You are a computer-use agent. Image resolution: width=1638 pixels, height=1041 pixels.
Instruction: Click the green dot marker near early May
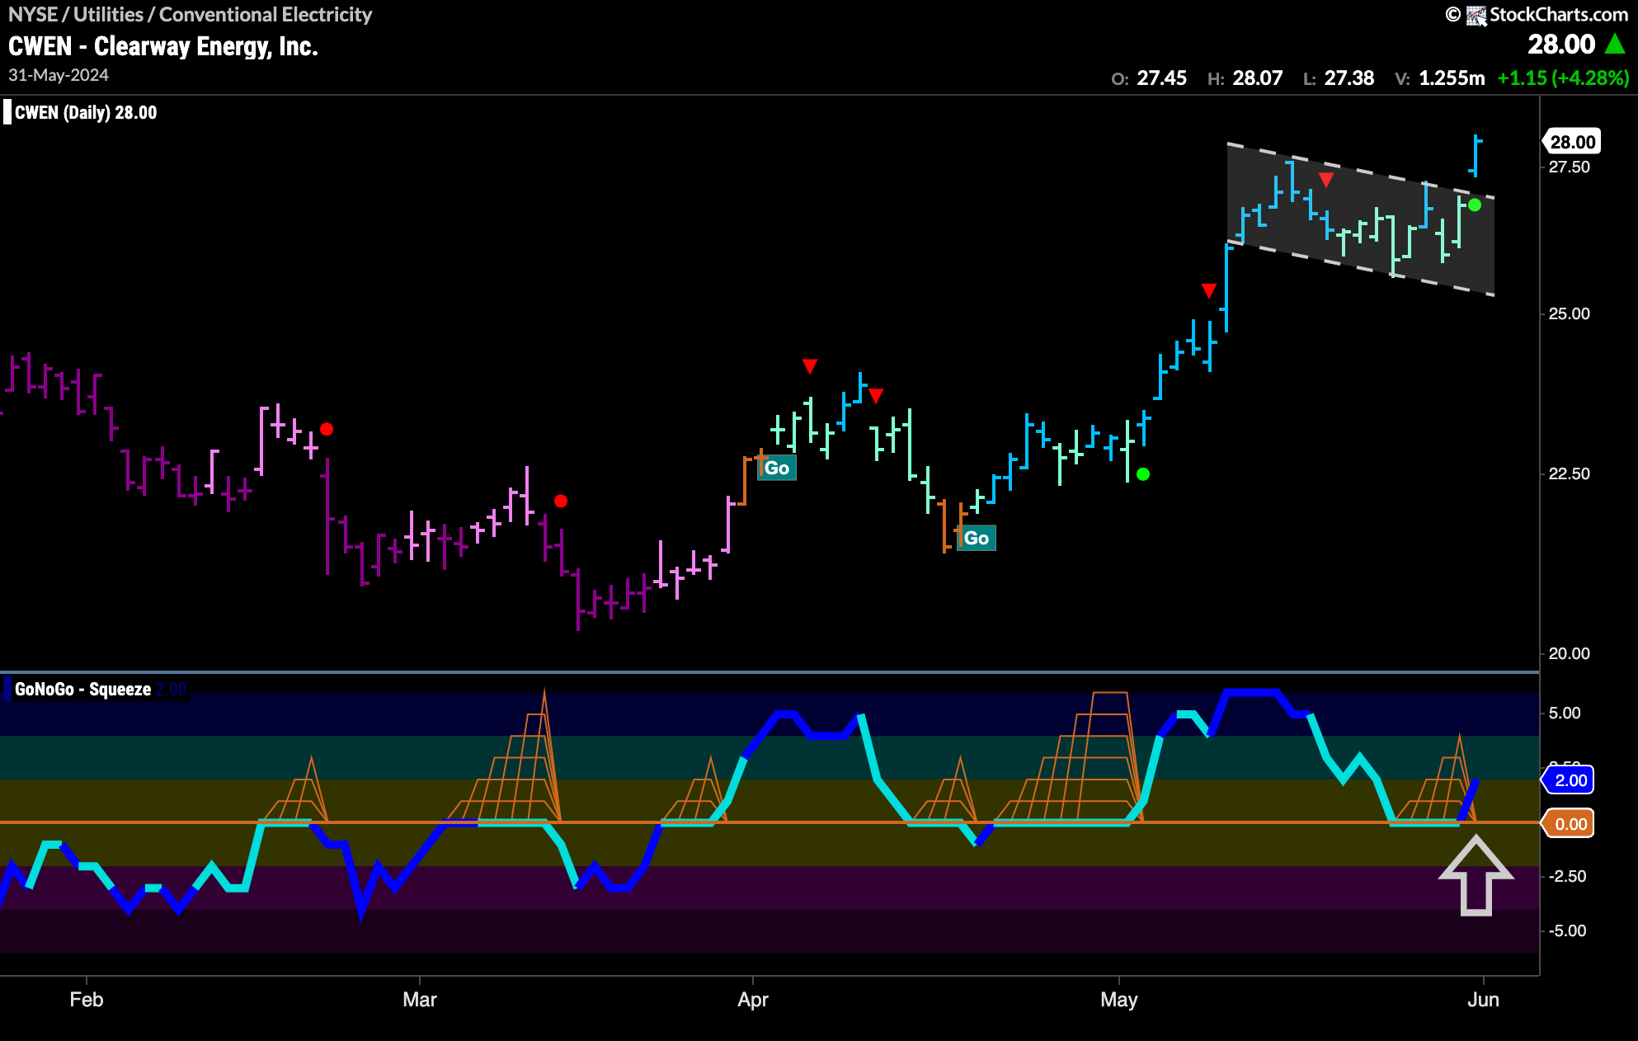tap(1143, 474)
